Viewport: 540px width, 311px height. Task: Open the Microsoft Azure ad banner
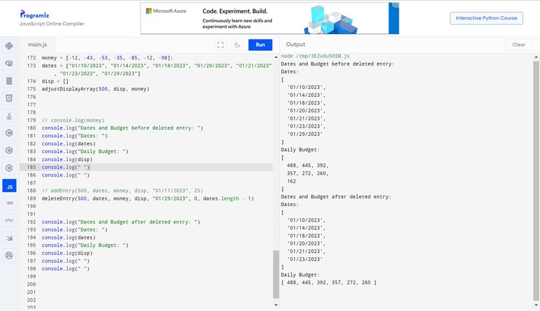[269, 18]
